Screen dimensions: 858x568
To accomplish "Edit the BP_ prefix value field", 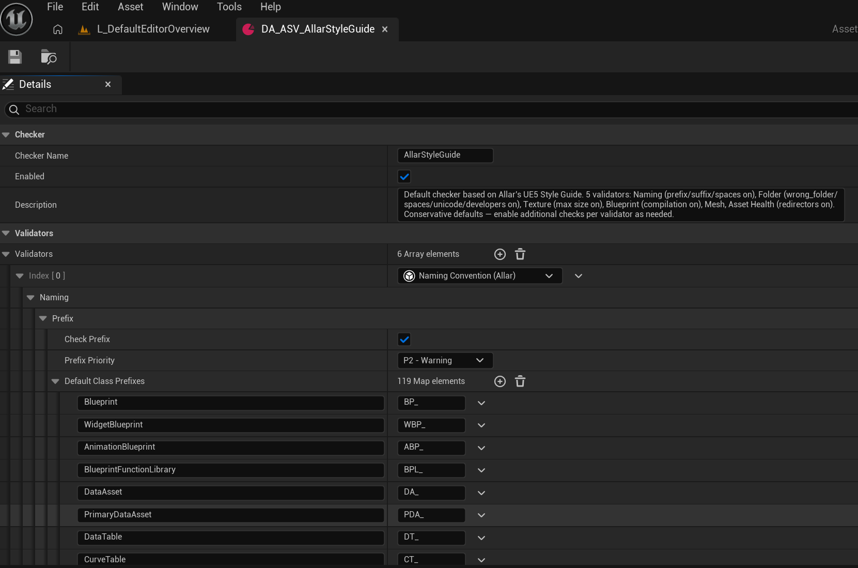I will tap(431, 403).
